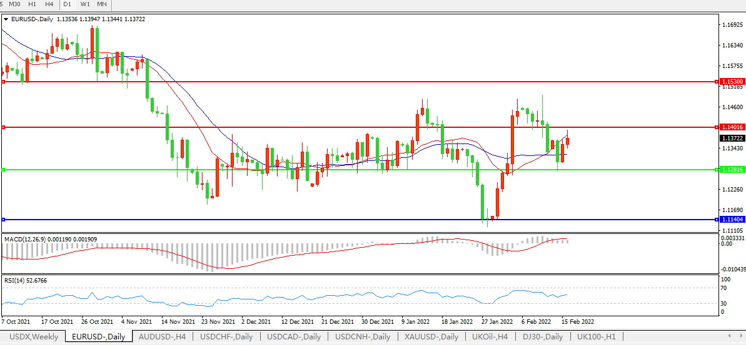Screen dimensions: 746x345
Task: Activate the D1 daily timeframe
Action: pyautogui.click(x=67, y=4)
